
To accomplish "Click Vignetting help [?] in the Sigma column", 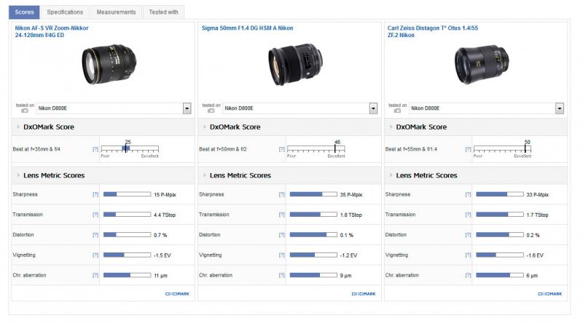I will 282,255.
